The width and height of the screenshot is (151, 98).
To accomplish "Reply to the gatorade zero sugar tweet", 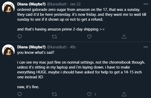I will tap(20, 37).
